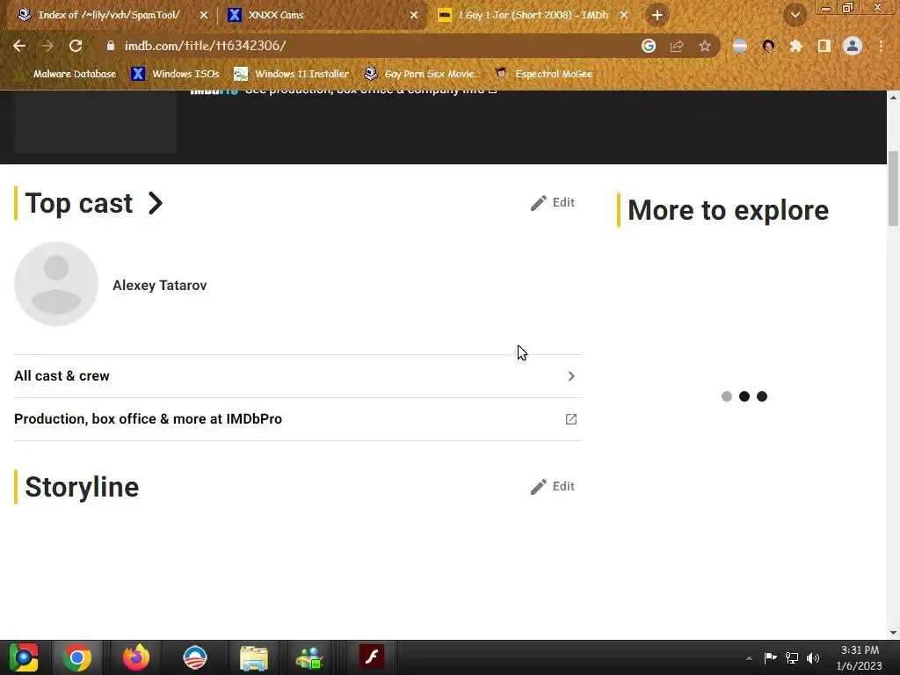Viewport: 900px width, 675px height.
Task: Click the Storyline heading text
Action: 82,487
